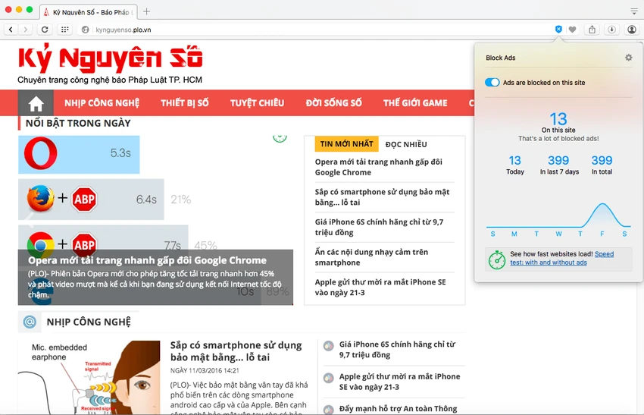Open the Speed Dial grid icon
This screenshot has height=415, width=644.
pos(64,30)
